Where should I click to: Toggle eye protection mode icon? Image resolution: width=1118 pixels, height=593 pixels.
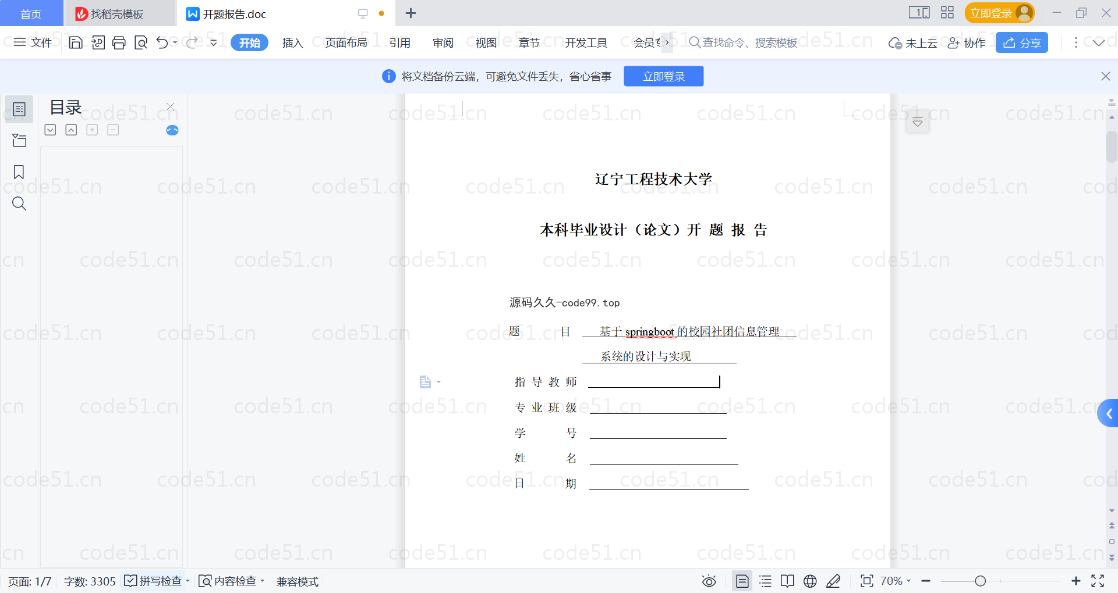[709, 581]
